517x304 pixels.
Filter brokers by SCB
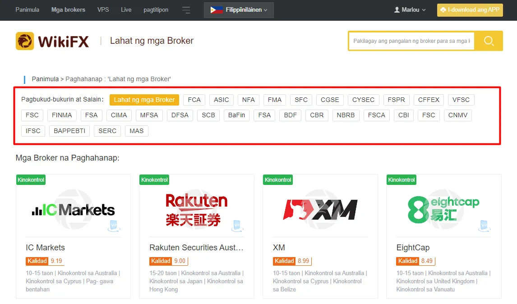(208, 115)
